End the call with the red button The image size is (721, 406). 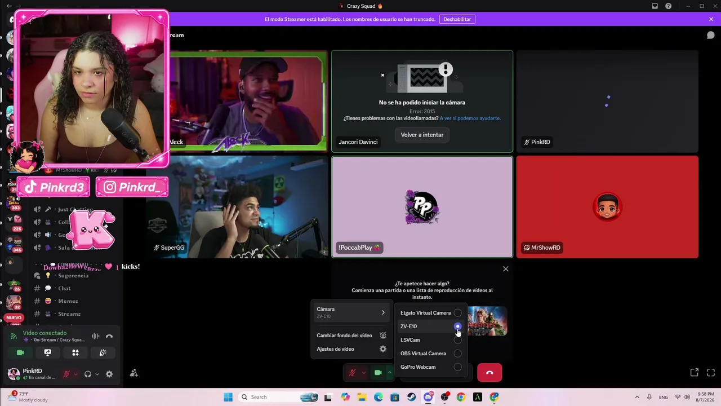point(489,373)
